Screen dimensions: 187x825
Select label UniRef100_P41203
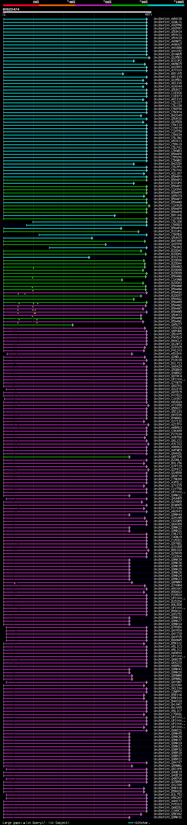click(168, 351)
